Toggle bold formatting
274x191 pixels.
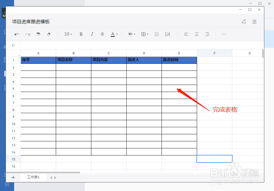pos(81,34)
